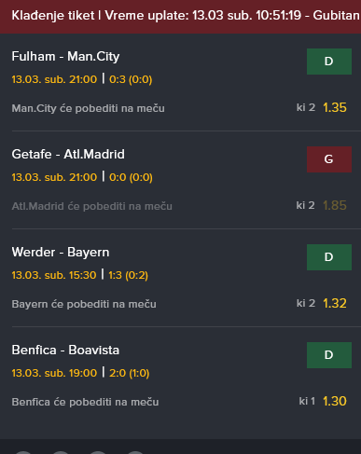Click the 1.30 odds for Benfica win
The width and height of the screenshot is (361, 454).
tap(335, 401)
